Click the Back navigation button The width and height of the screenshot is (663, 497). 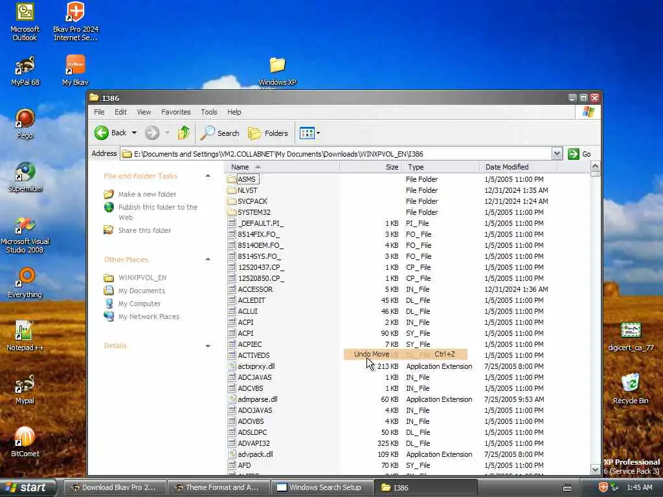(110, 133)
